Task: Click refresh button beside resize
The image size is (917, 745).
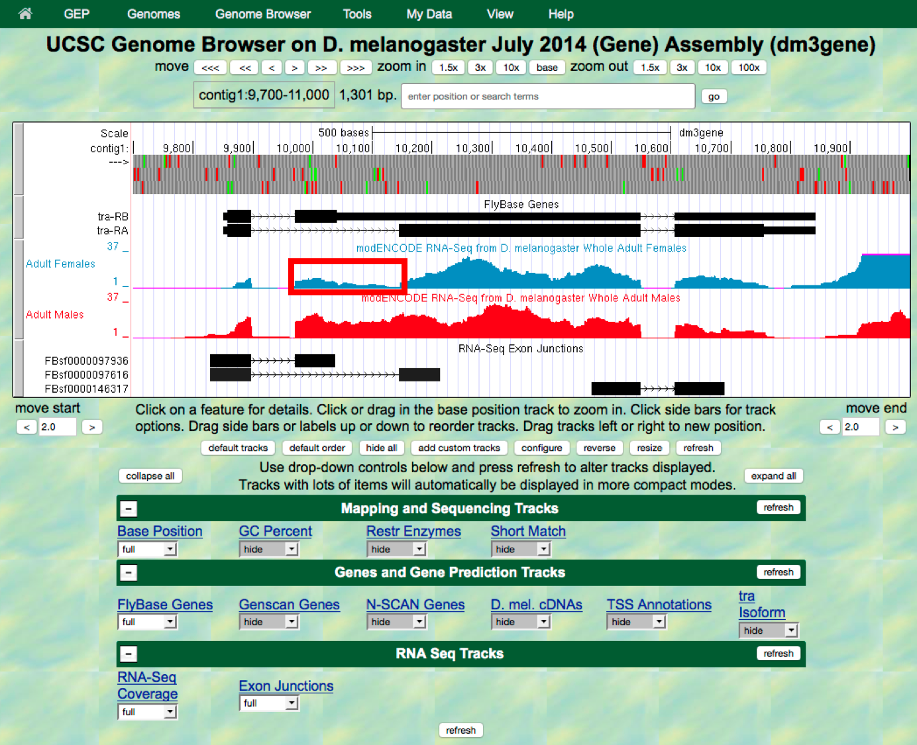Action: [699, 448]
